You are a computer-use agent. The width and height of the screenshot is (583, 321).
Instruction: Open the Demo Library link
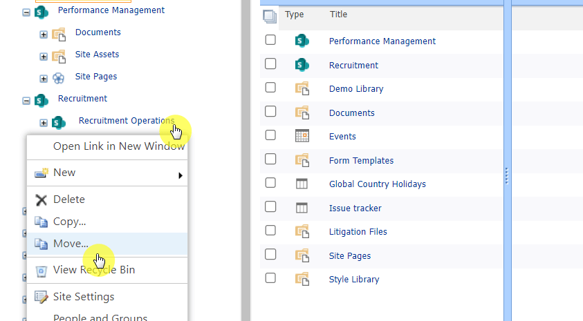[x=356, y=89]
